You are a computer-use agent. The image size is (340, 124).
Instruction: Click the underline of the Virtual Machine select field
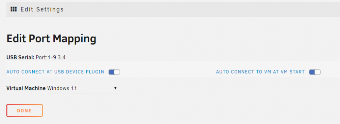point(82,94)
